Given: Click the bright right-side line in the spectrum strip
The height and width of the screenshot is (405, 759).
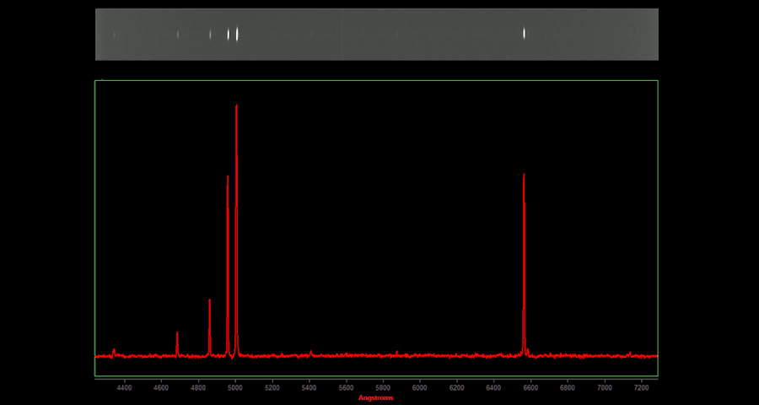Looking at the screenshot, I should click(x=524, y=34).
